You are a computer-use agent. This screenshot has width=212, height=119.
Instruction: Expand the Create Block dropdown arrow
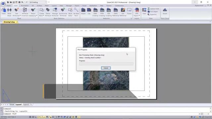[x=43, y=16]
